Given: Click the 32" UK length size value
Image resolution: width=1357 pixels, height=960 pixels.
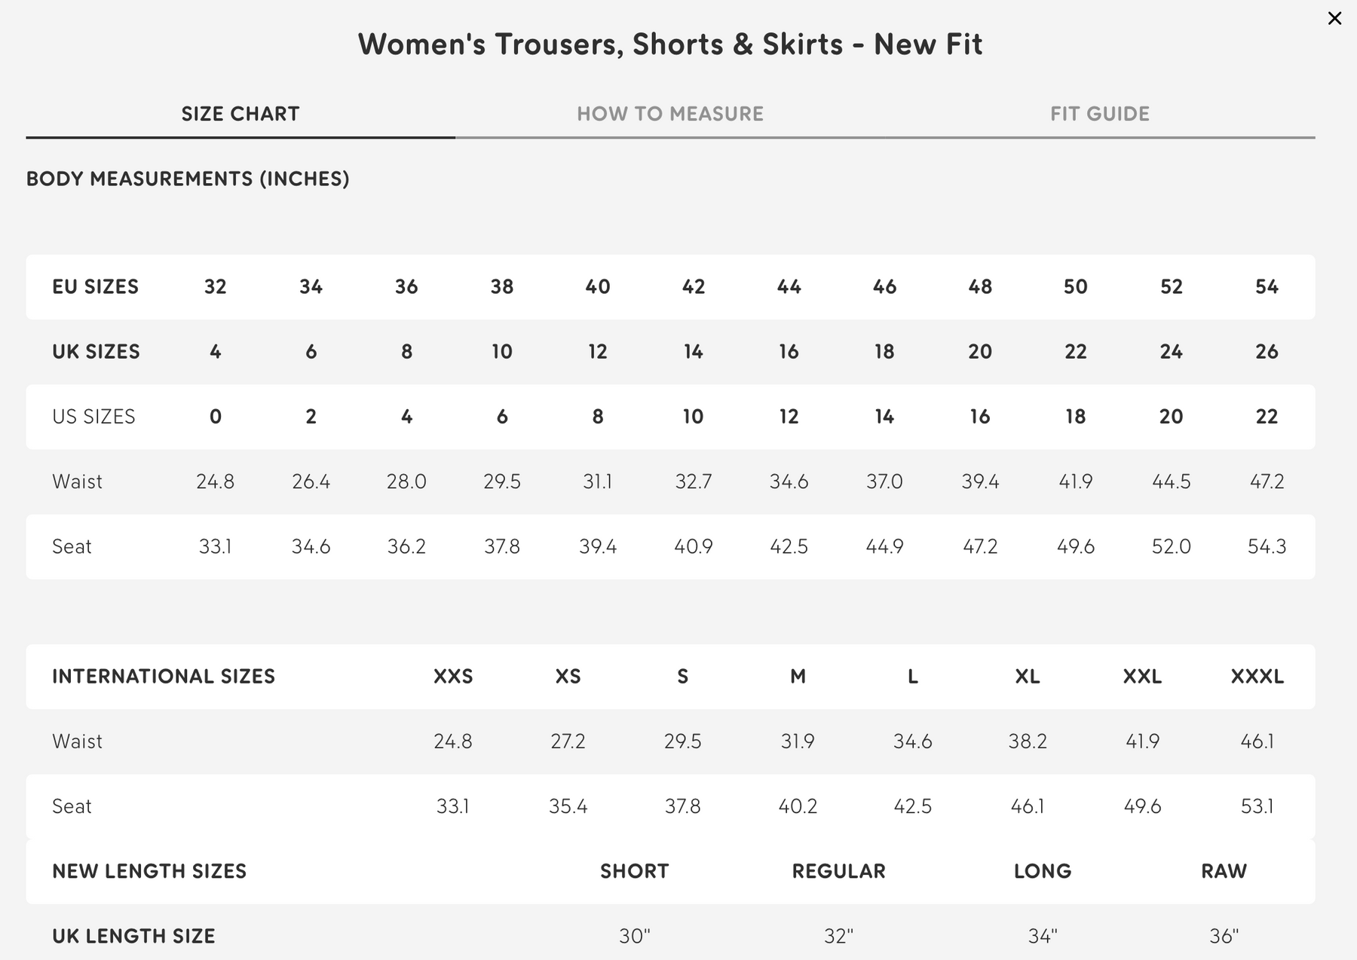Looking at the screenshot, I should [x=838, y=936].
